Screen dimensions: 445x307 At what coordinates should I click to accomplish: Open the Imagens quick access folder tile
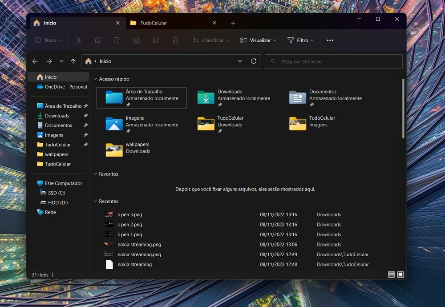click(142, 124)
